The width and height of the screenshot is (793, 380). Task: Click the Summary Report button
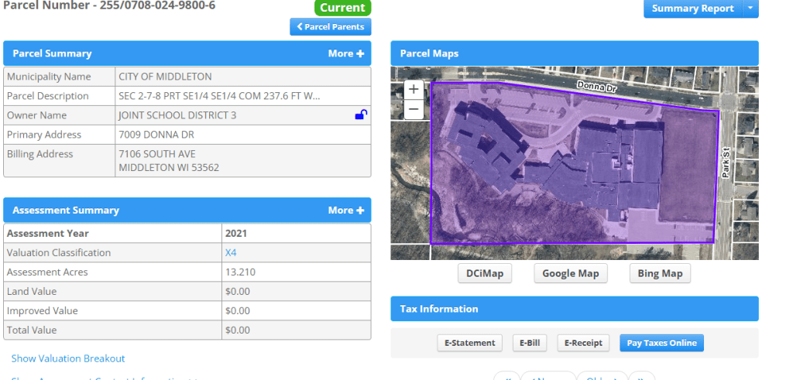(x=692, y=9)
